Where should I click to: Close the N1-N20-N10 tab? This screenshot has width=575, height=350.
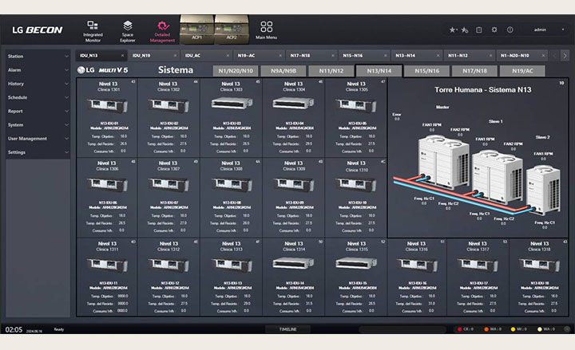tap(543, 56)
